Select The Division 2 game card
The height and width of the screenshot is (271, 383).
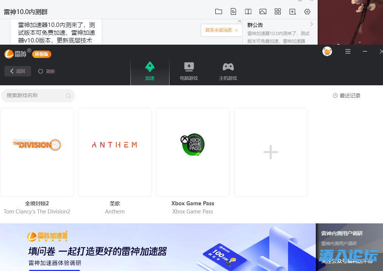[x=37, y=152]
